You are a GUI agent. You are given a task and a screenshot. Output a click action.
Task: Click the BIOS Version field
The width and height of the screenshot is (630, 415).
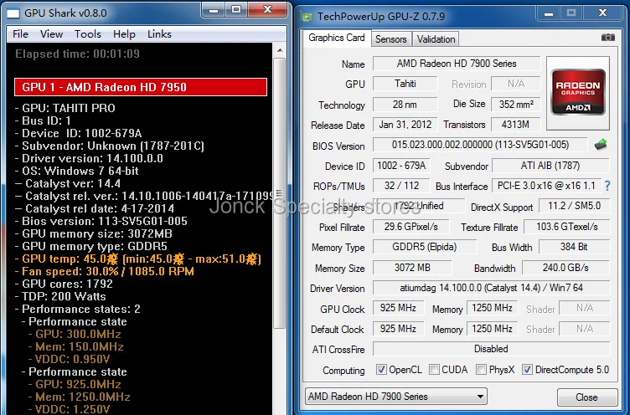coord(480,145)
